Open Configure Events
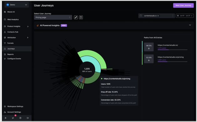The image size is (197, 122). point(14,59)
